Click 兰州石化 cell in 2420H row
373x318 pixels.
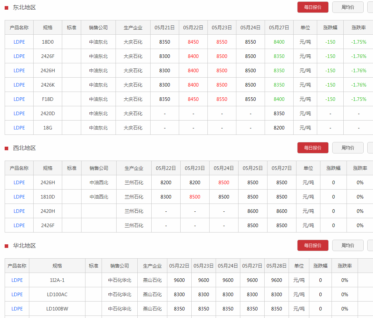click(134, 211)
